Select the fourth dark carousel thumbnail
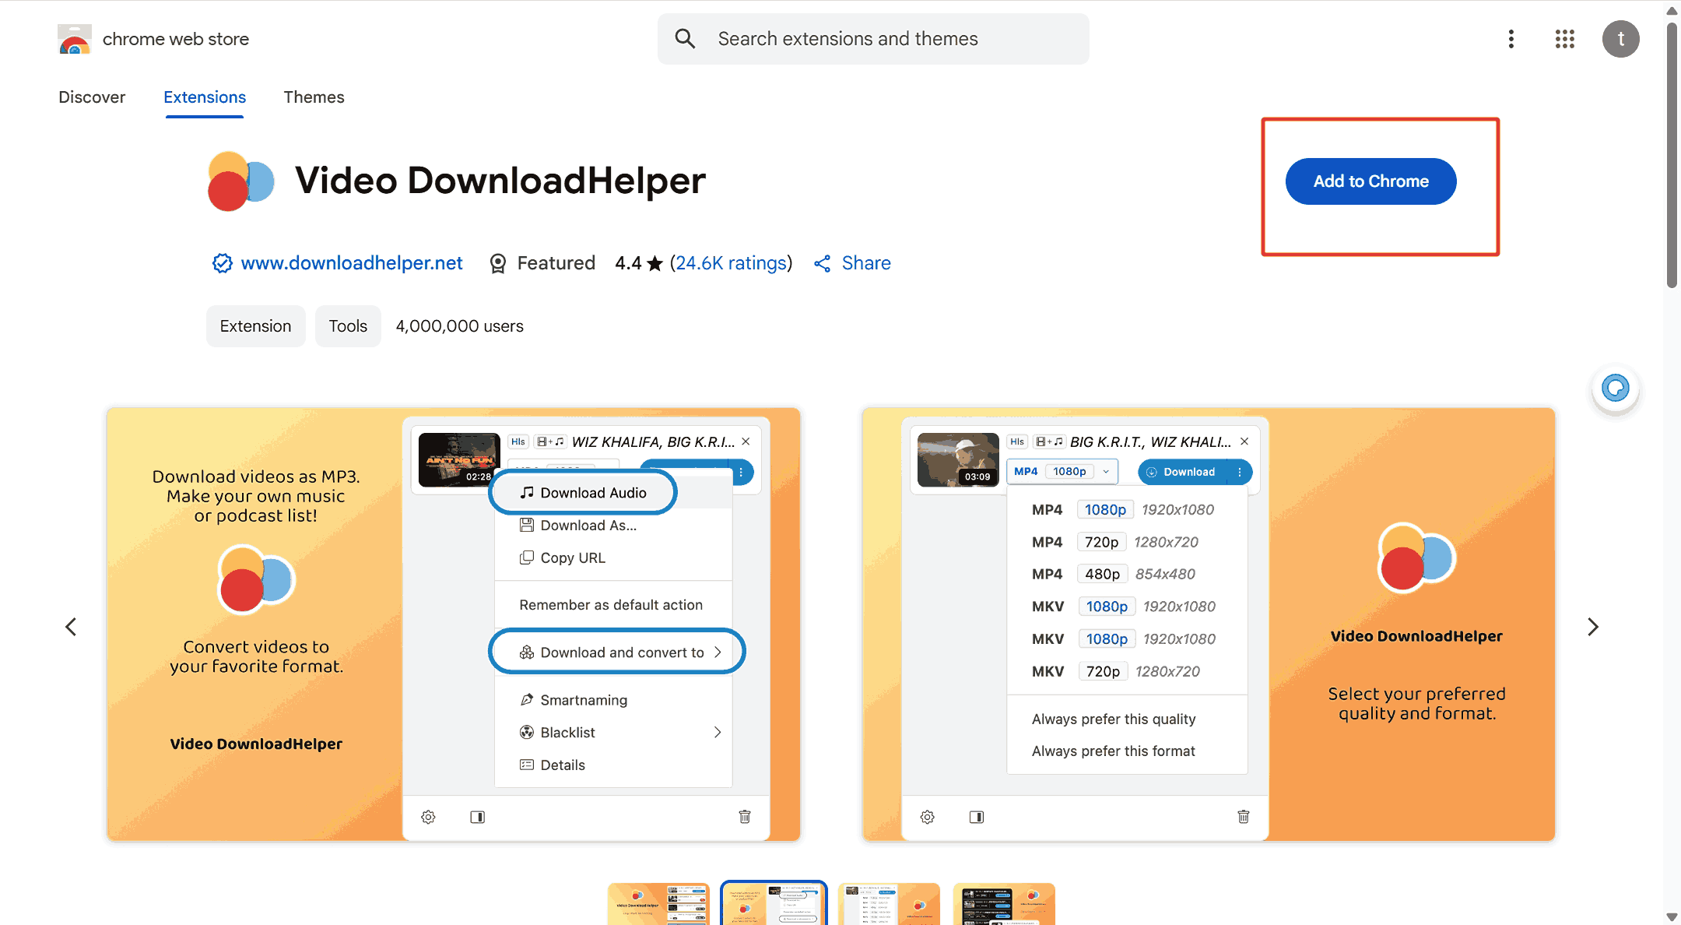Viewport: 1681px width, 925px height. (1004, 904)
